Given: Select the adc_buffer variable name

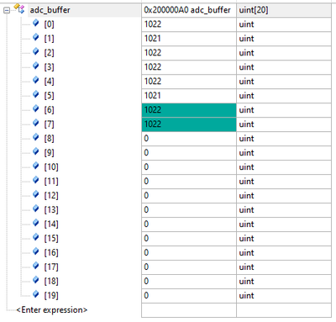Looking at the screenshot, I should pos(50,10).
